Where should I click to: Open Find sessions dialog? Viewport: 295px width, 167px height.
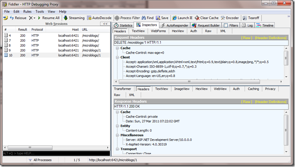pos(147,18)
